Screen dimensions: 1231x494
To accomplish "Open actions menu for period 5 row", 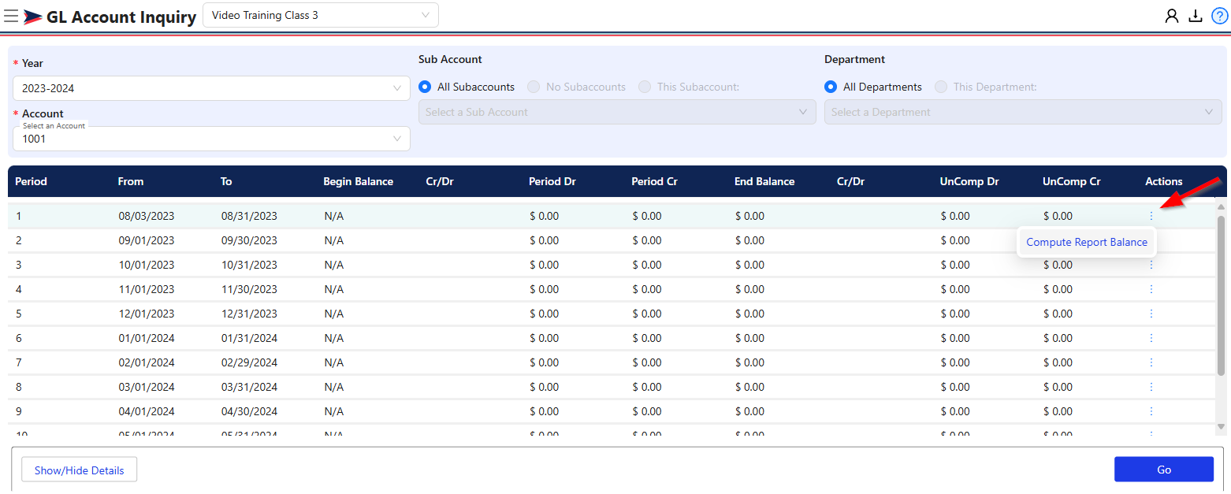I will (1151, 314).
